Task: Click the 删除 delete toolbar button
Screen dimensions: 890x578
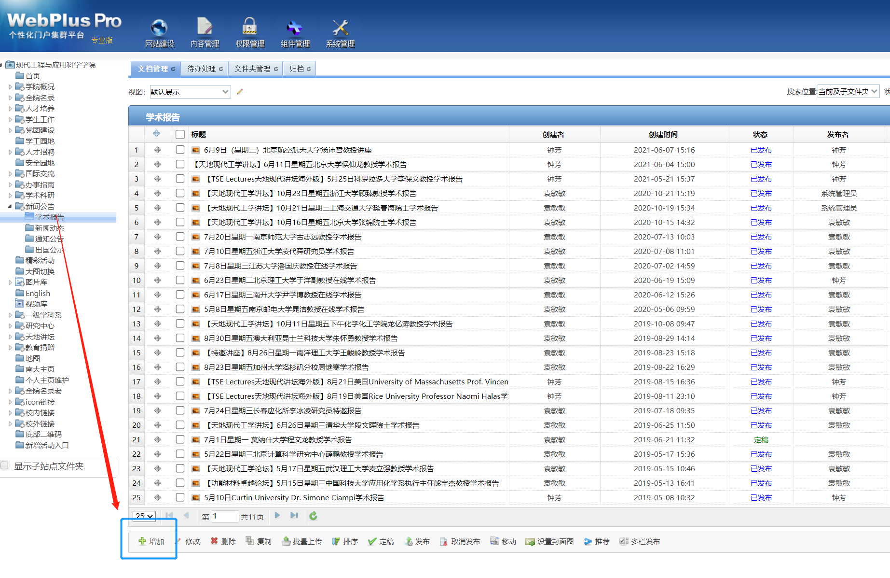Action: 223,541
